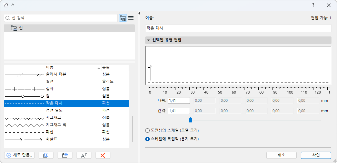
Task: Click 유형 column header
Action: click(x=115, y=67)
